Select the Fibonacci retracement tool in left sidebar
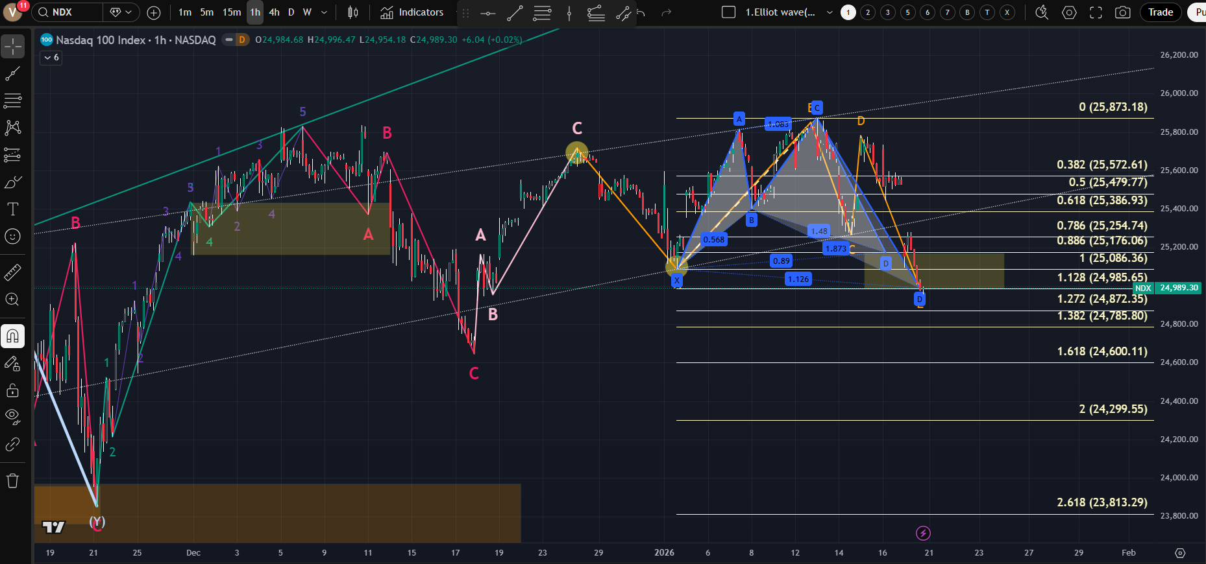1206x564 pixels. [x=12, y=100]
